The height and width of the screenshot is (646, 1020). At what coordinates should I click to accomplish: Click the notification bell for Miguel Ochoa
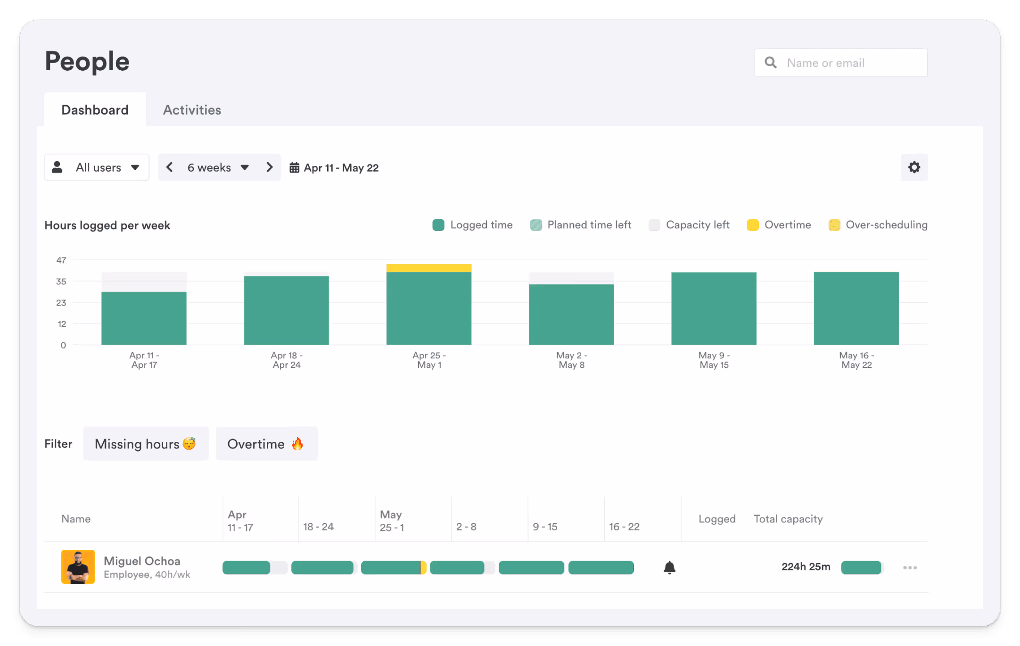(669, 567)
